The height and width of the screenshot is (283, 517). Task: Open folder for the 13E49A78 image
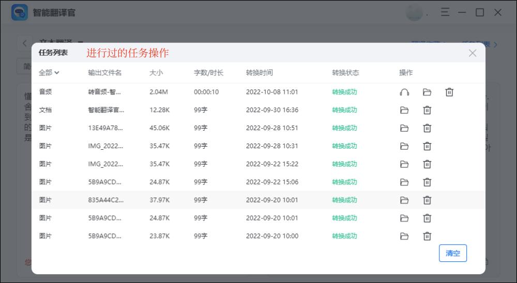[404, 128]
